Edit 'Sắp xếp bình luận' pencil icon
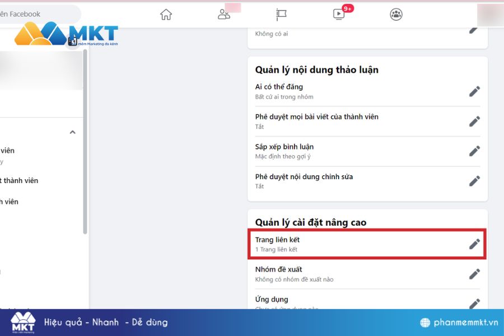Screen dimensions: 504x336 (x=474, y=151)
